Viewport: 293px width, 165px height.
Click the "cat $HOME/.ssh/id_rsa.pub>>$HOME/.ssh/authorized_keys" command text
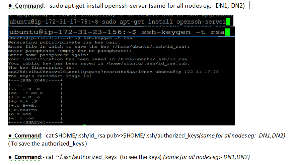tap(123, 135)
